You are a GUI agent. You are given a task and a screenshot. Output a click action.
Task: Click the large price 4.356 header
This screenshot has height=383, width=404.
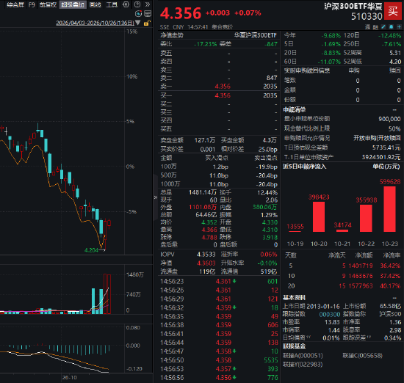coord(181,13)
